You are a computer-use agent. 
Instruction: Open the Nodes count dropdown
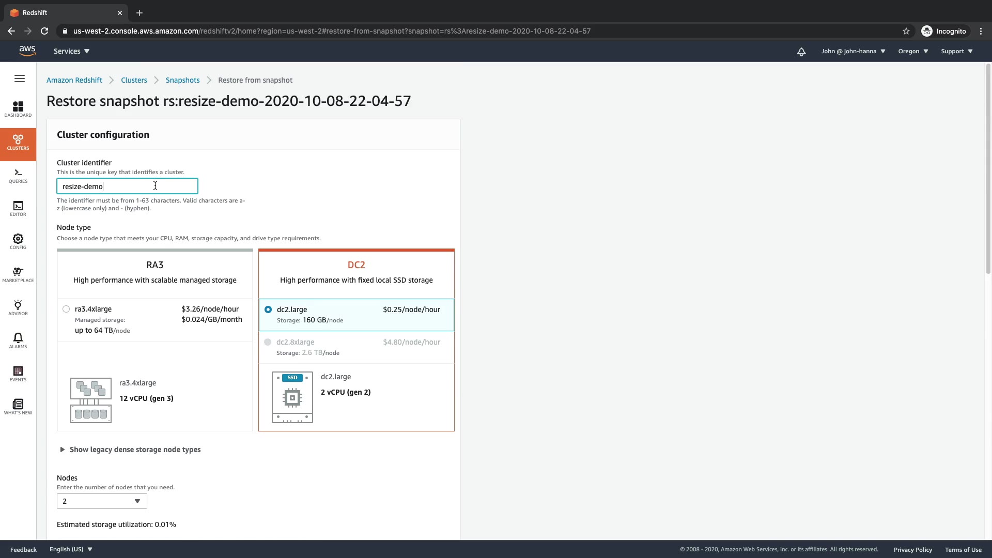(x=102, y=501)
